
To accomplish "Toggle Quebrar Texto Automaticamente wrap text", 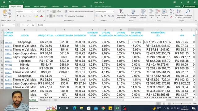I will point(79,12).
